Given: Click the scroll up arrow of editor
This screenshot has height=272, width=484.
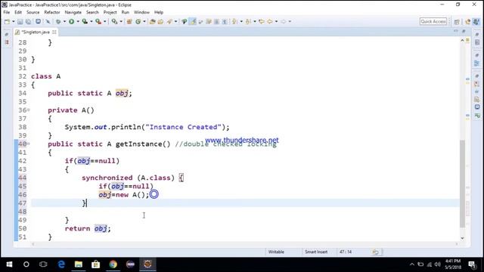Looking at the screenshot, I should tap(462, 40).
